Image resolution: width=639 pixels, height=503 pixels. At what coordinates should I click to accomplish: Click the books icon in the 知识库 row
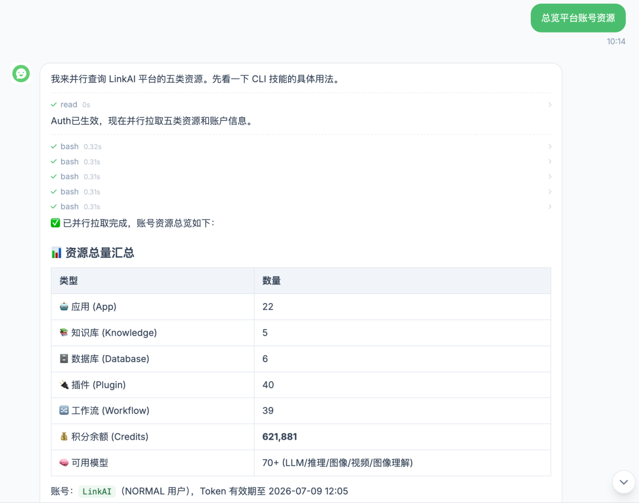point(64,333)
